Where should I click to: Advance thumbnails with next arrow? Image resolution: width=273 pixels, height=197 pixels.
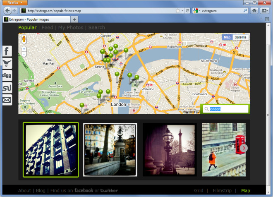pyautogui.click(x=244, y=148)
